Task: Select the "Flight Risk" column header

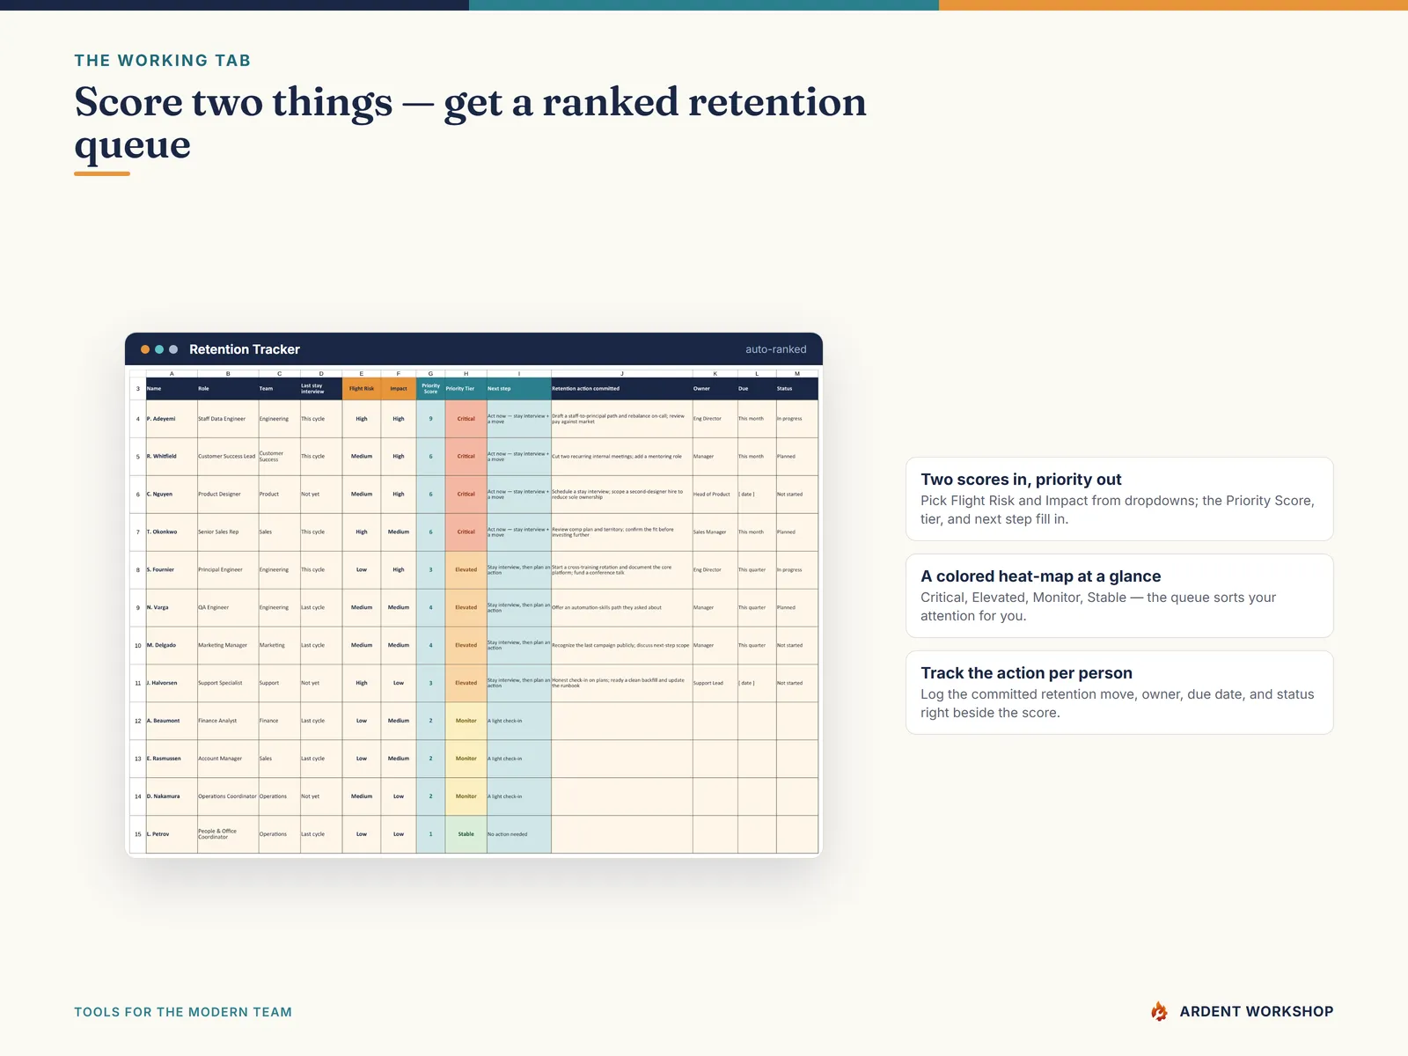Action: click(362, 388)
